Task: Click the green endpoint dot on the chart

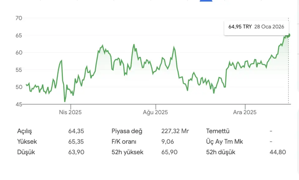Action: (x=289, y=35)
